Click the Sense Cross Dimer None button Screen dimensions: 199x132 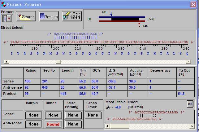[93, 115]
